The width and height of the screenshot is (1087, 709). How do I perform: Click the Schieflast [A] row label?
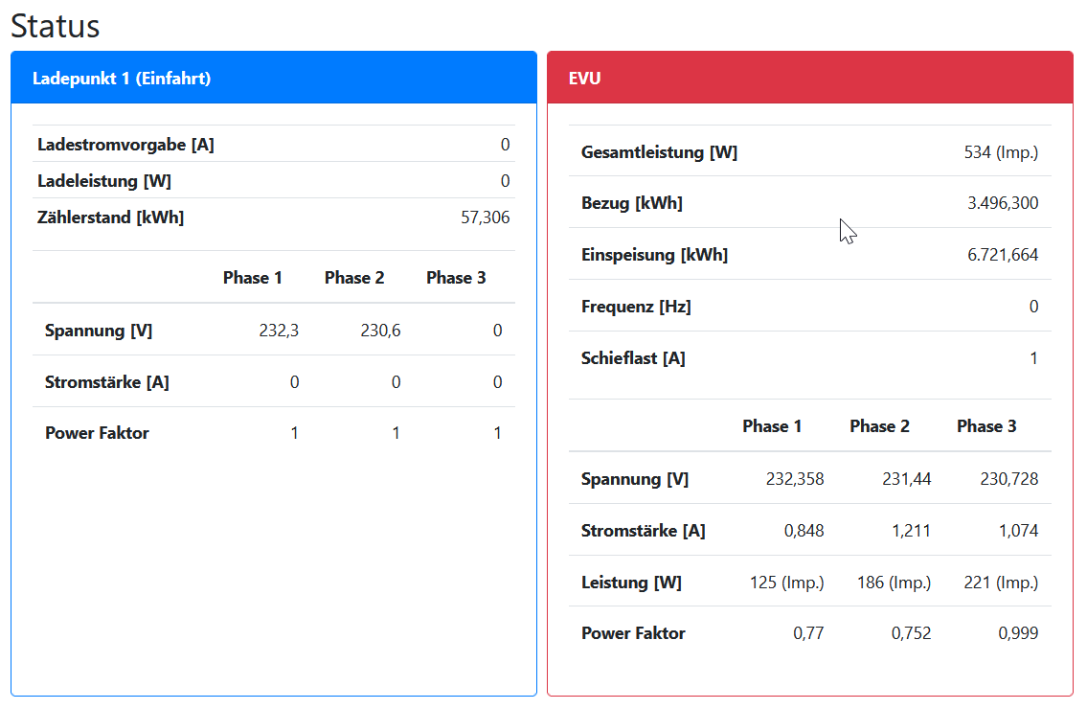point(633,358)
